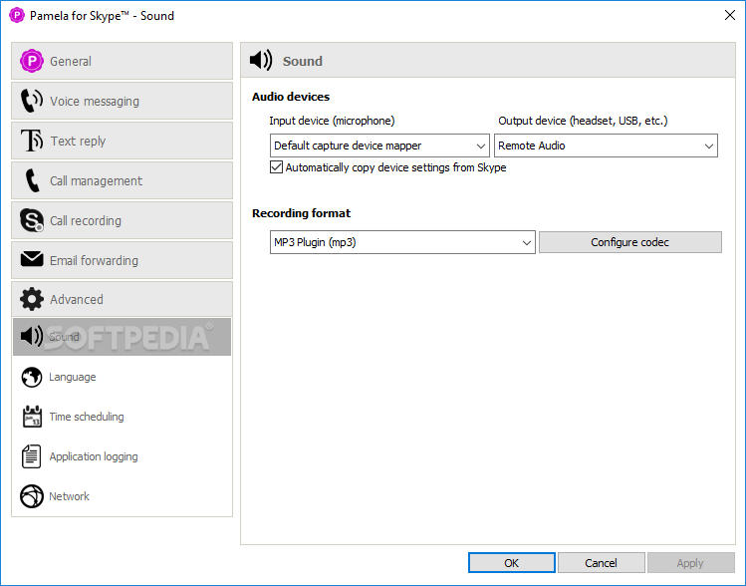Image resolution: width=746 pixels, height=586 pixels.
Task: Open the General settings section
Action: (122, 61)
